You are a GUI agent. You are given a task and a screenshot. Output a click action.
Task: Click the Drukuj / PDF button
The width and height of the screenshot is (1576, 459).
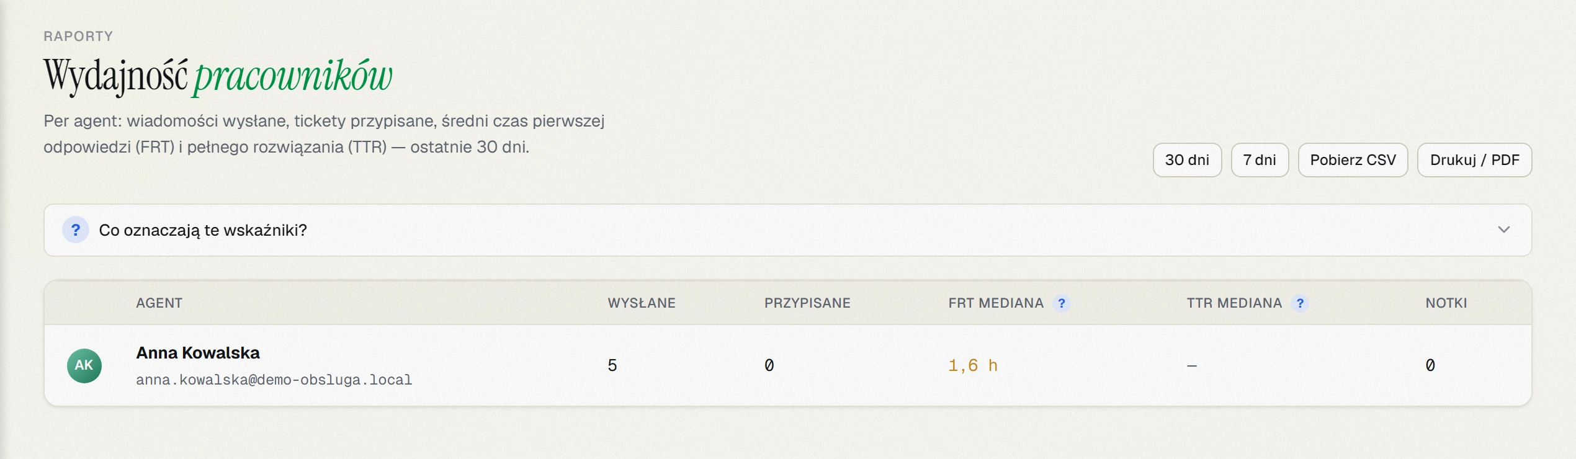point(1474,160)
